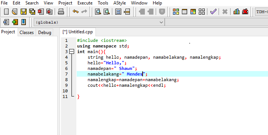
Task: Switch to the Classes tab
Action: pos(27,33)
